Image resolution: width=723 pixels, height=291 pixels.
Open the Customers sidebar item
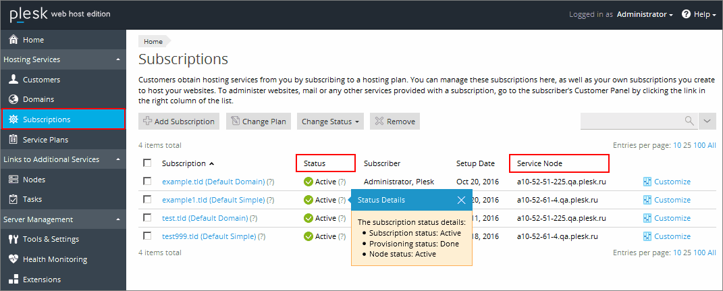[41, 80]
